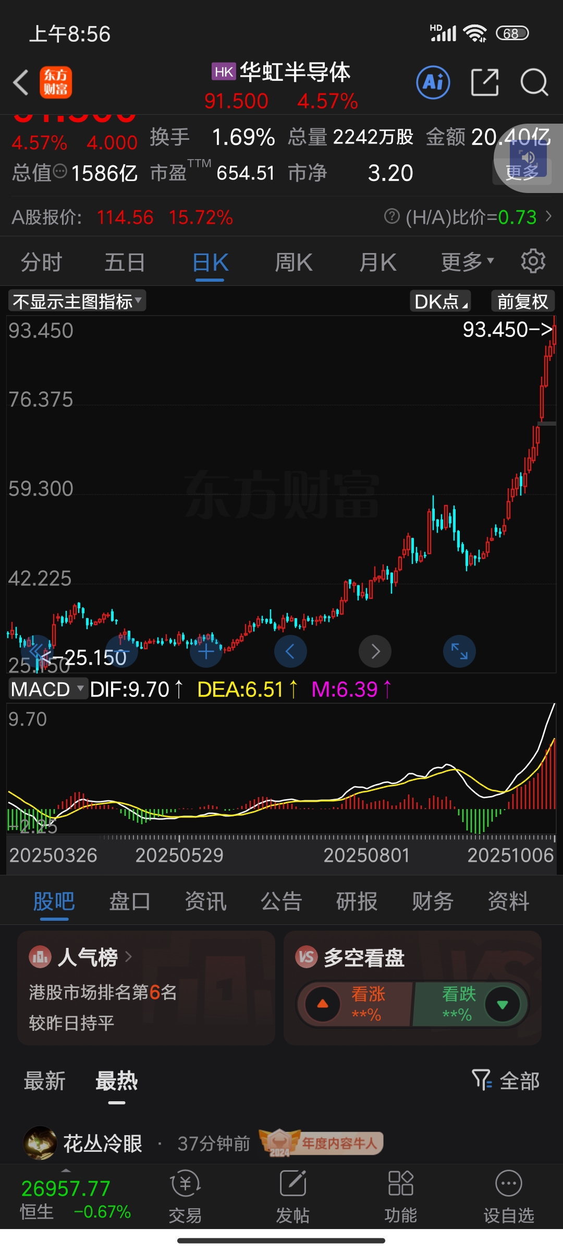Open the search magnifier icon
This screenshot has width=563, height=1252.
click(534, 82)
